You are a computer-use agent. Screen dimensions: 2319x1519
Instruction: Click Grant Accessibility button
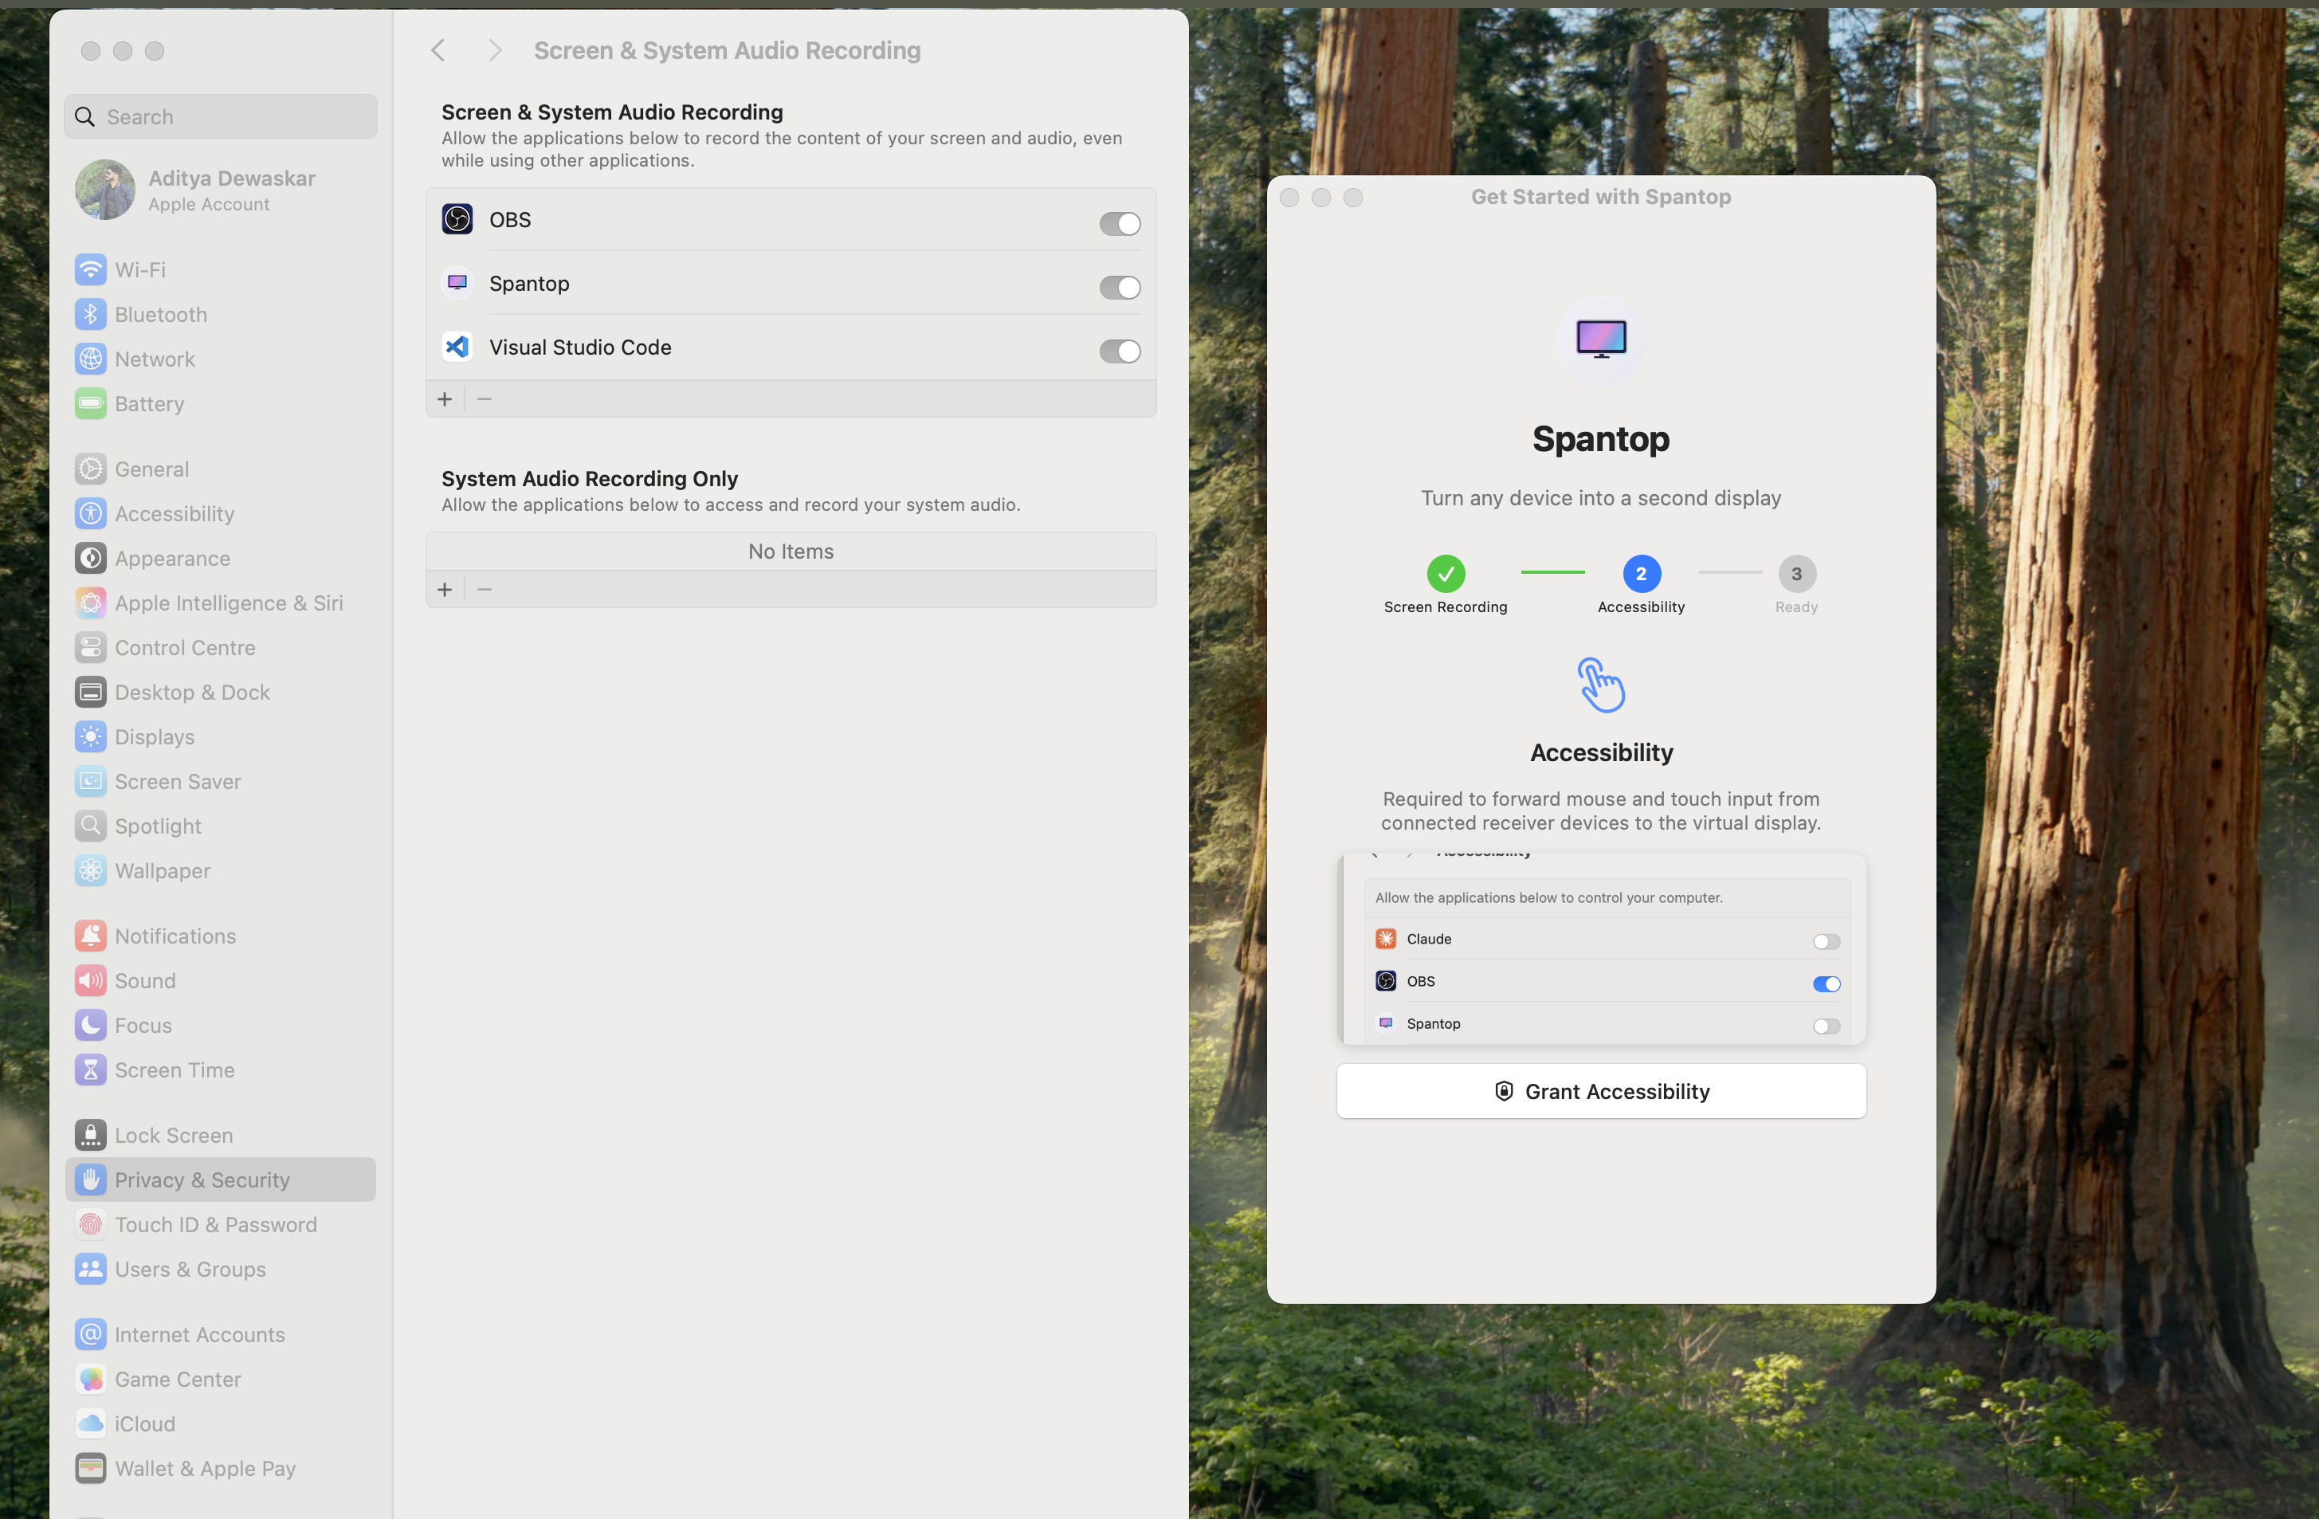coord(1601,1091)
